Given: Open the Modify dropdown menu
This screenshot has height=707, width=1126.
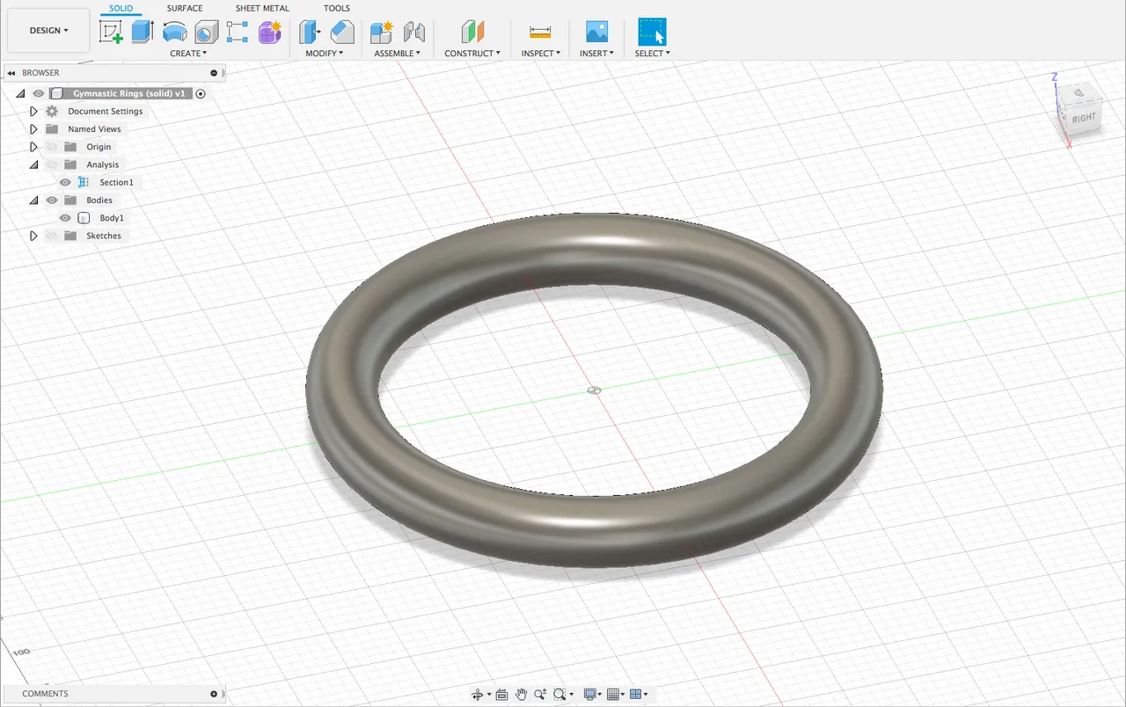Looking at the screenshot, I should (325, 53).
